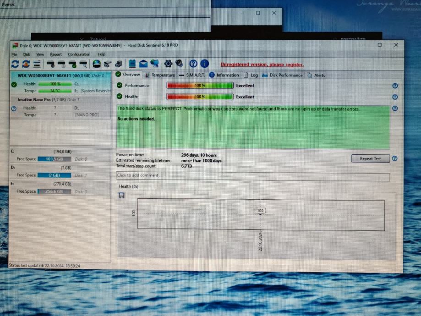
Task: Switch to the Disk Performance tab
Action: [282, 75]
